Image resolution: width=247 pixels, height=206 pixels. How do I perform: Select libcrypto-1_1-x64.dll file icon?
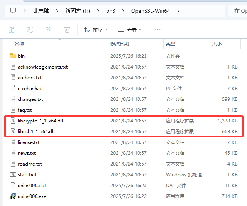(13, 121)
